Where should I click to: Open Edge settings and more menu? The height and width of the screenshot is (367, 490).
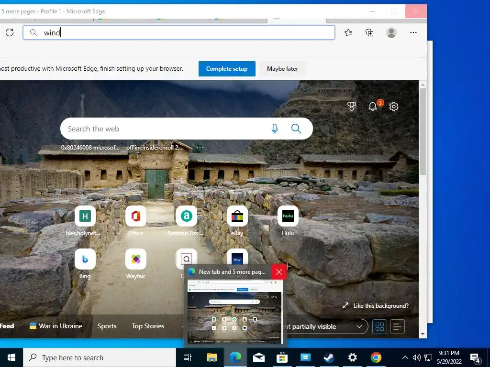coord(413,32)
